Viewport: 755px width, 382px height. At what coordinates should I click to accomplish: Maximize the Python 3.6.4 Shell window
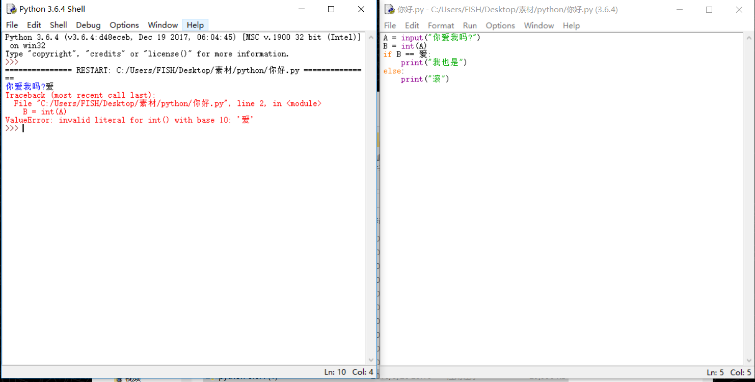pyautogui.click(x=331, y=9)
